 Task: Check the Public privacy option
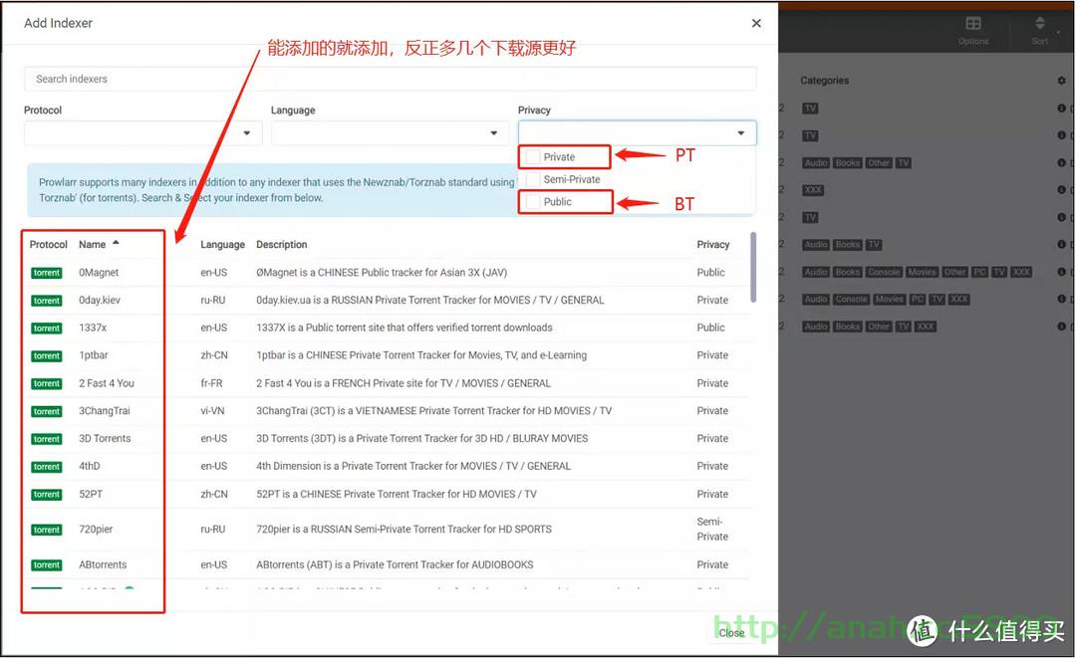533,202
